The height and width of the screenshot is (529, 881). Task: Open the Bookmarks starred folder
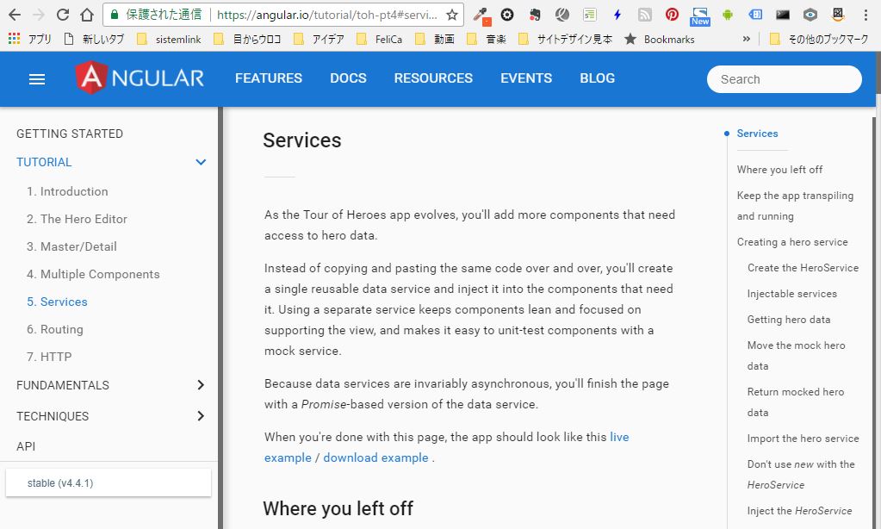(660, 39)
